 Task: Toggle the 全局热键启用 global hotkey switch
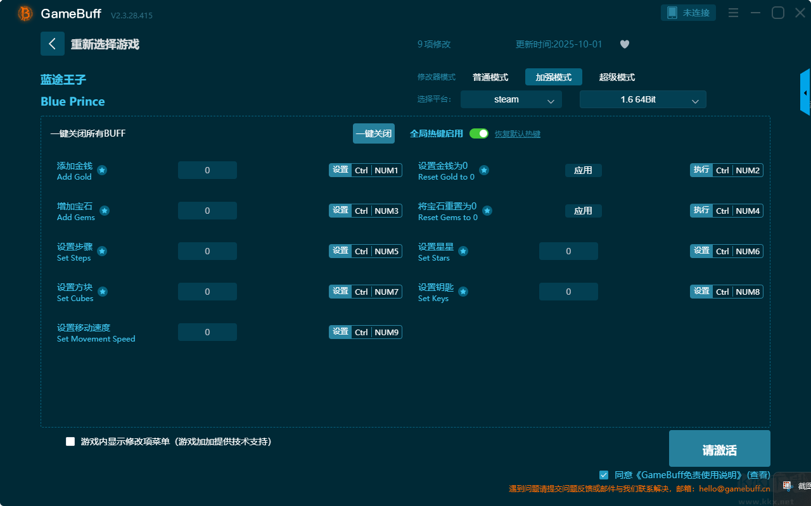(479, 133)
